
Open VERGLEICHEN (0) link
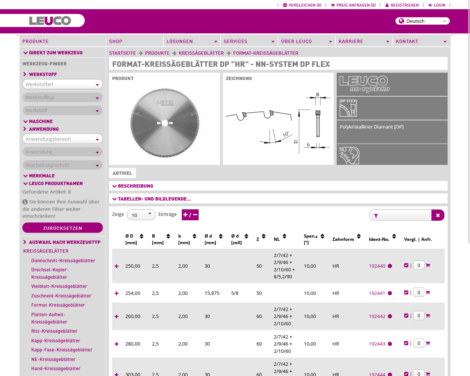point(302,5)
